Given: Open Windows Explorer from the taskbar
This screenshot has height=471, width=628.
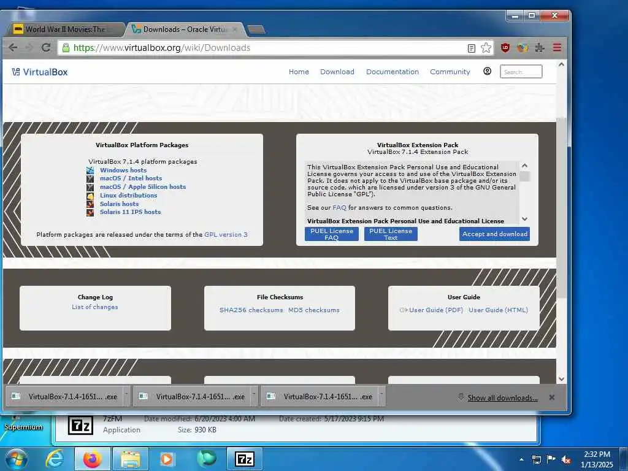Looking at the screenshot, I should coord(131,459).
